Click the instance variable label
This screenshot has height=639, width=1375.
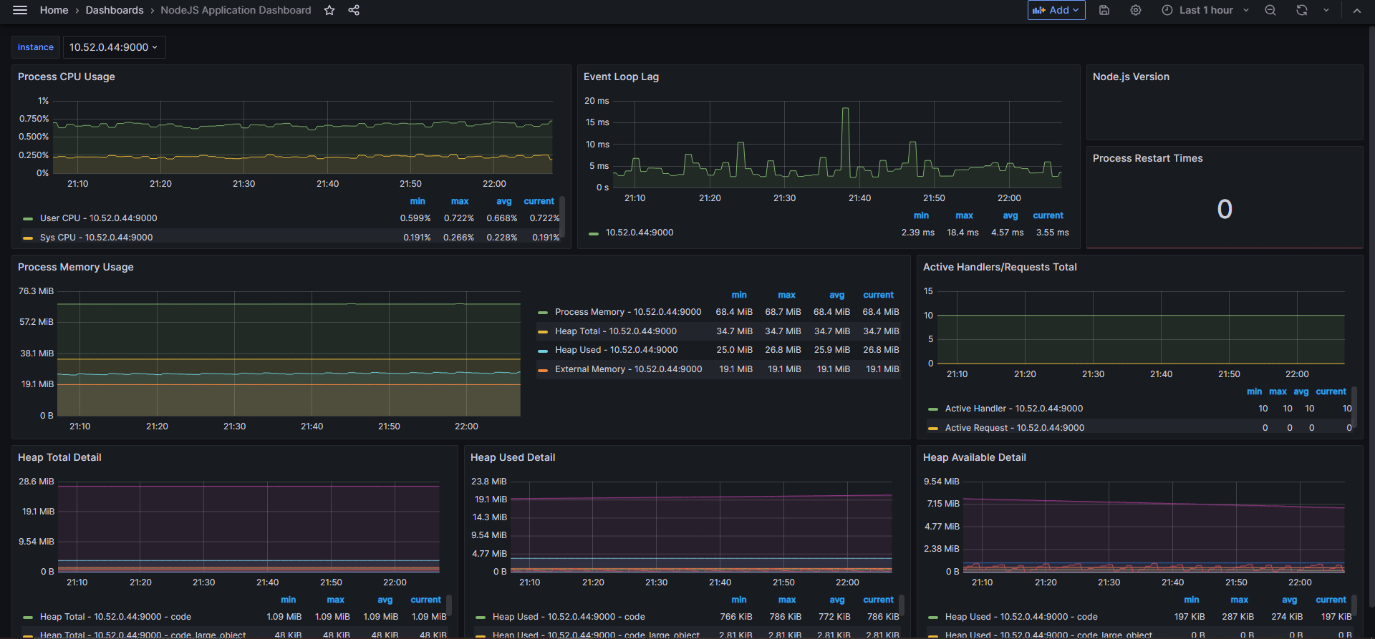pyautogui.click(x=36, y=47)
